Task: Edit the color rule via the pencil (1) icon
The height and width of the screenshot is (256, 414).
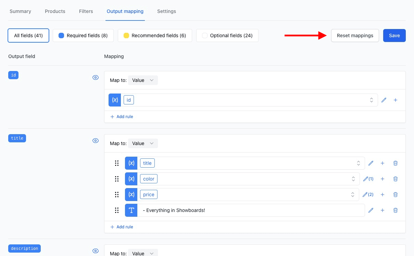Action: click(368, 179)
